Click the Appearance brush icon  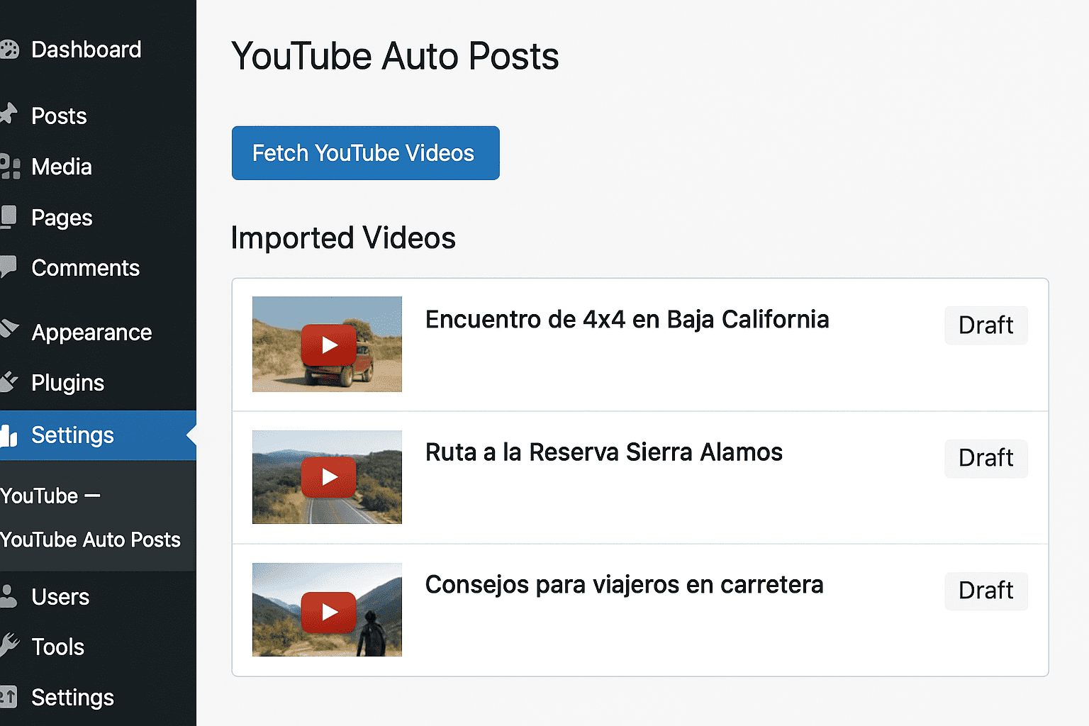point(9,329)
